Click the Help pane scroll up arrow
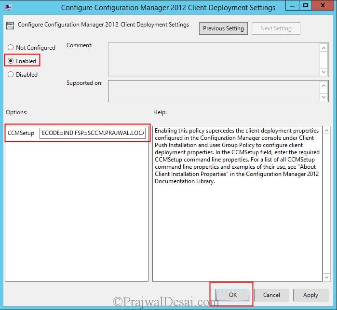 (326, 131)
